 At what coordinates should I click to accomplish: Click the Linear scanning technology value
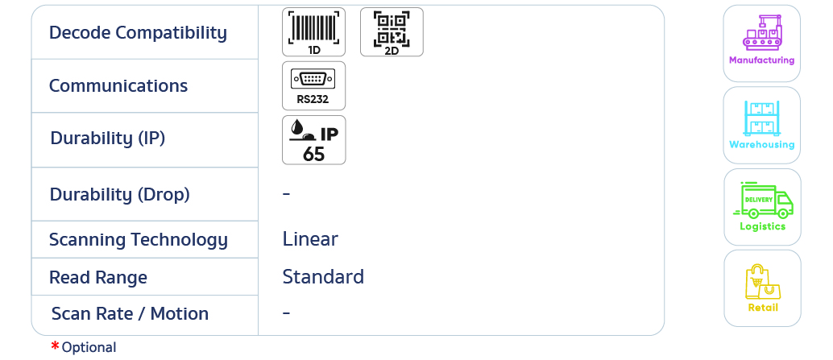(310, 239)
